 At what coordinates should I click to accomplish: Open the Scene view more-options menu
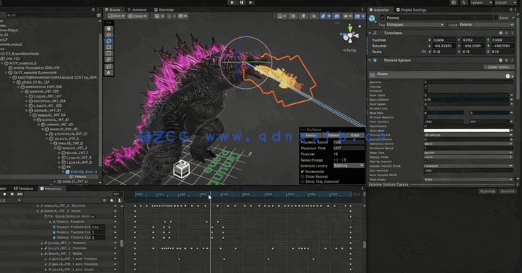[x=362, y=9]
